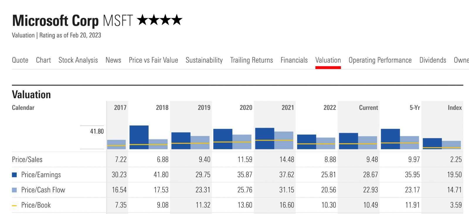The image size is (469, 214).
Task: Click Price/Book value 3.59 under Index
Action: coord(456,205)
